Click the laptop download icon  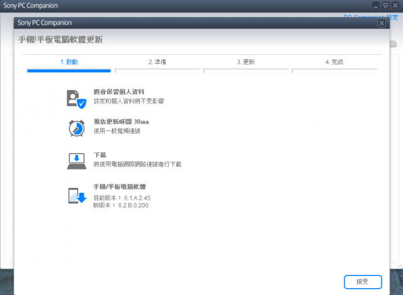tap(76, 160)
